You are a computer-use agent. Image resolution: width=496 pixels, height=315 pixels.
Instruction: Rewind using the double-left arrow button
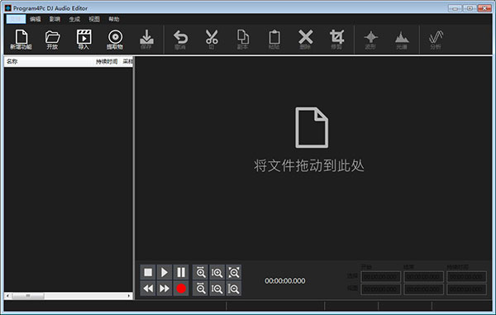coord(148,289)
